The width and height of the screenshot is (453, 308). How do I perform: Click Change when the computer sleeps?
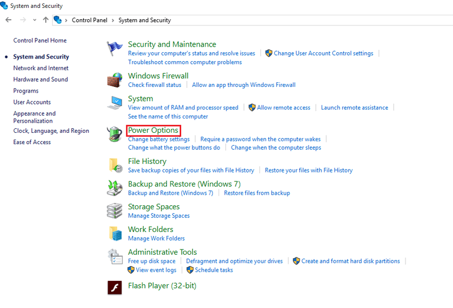click(276, 147)
